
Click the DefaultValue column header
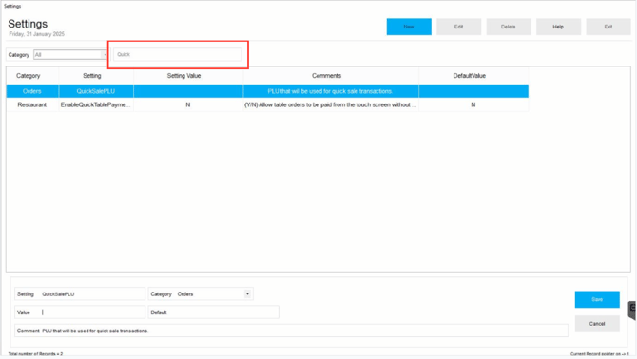click(x=473, y=76)
